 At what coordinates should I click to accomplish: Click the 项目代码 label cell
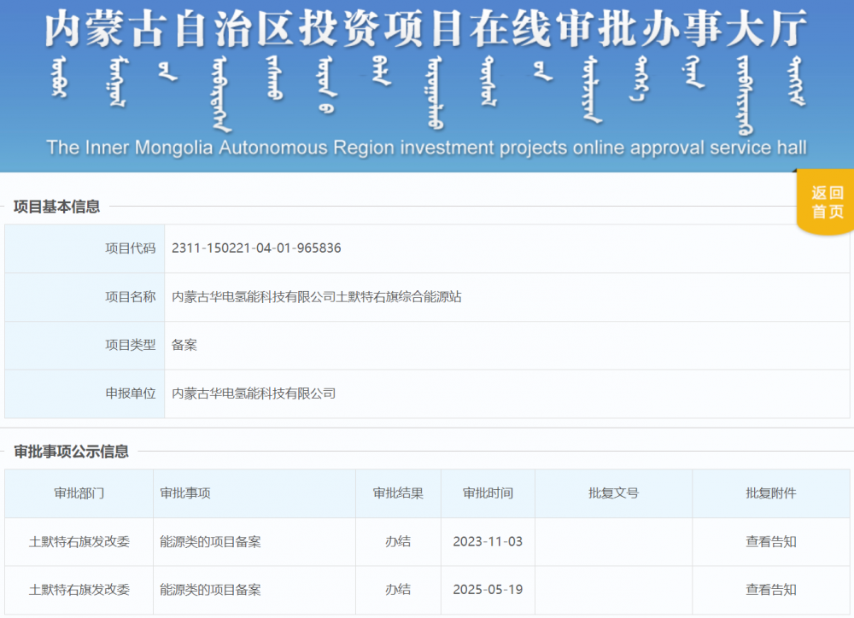tap(85, 248)
